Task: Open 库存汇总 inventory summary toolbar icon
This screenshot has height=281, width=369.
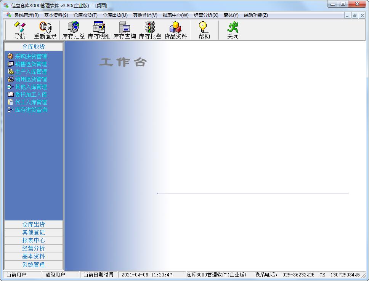Action: point(74,27)
